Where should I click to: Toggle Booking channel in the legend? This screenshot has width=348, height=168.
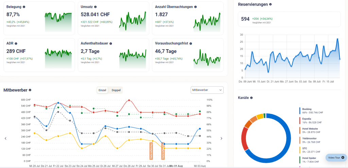[307, 109]
